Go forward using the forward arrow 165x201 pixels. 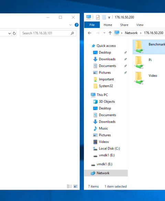tap(98, 33)
